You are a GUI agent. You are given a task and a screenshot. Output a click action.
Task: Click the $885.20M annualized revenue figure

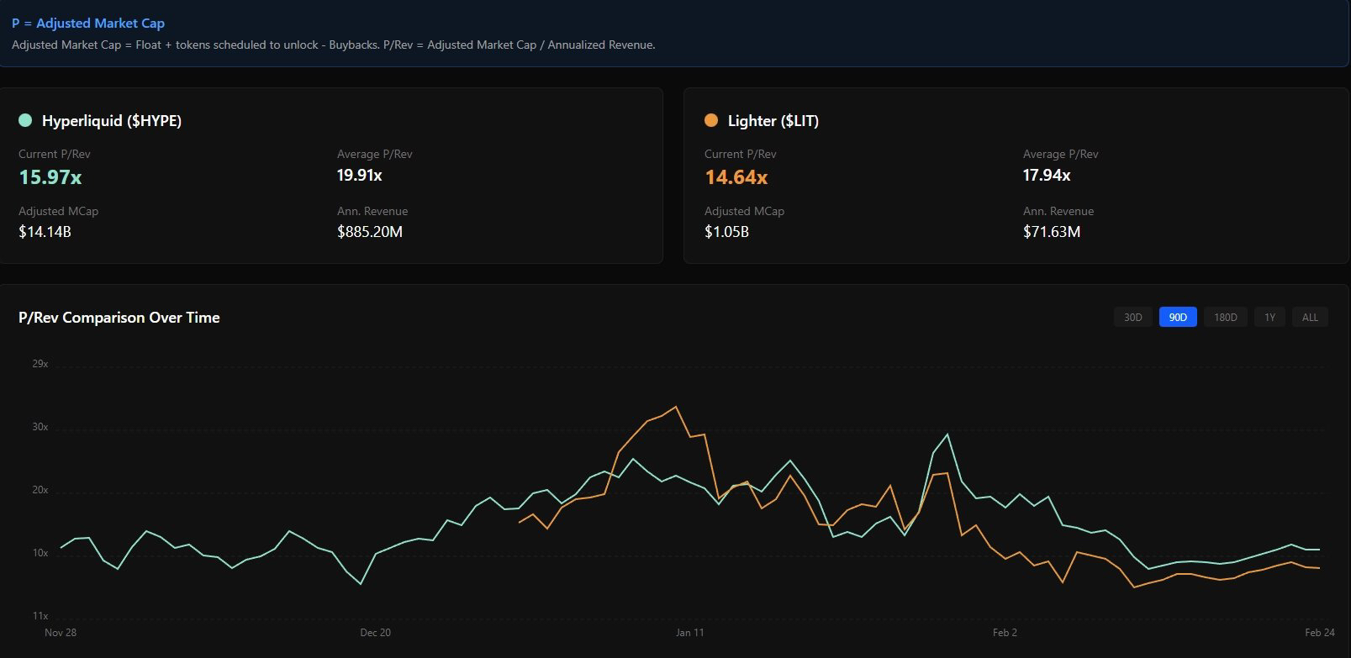coord(369,231)
